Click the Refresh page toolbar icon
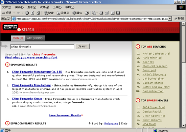186x132 pixels. (32, 13)
